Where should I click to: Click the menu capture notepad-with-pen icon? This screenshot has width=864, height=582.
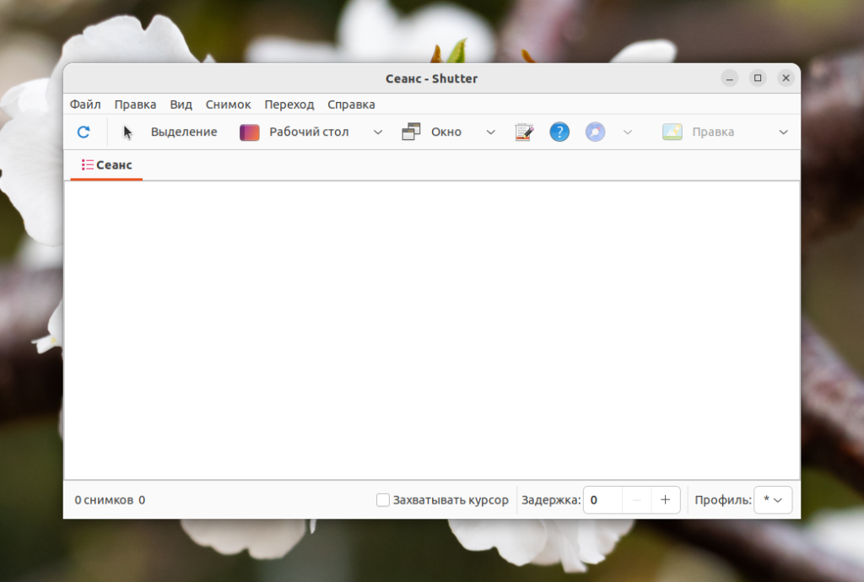[524, 132]
